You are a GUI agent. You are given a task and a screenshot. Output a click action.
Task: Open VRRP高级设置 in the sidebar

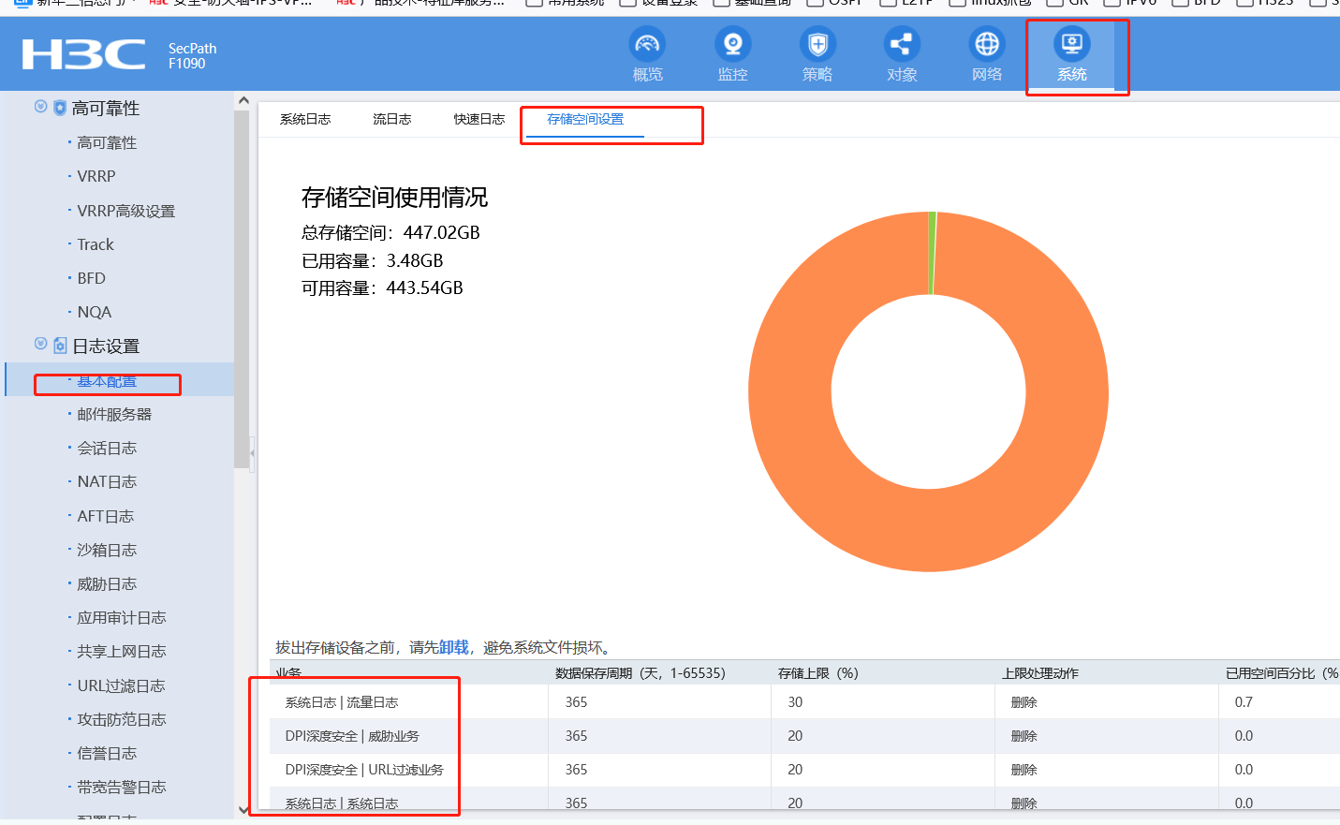coord(126,211)
